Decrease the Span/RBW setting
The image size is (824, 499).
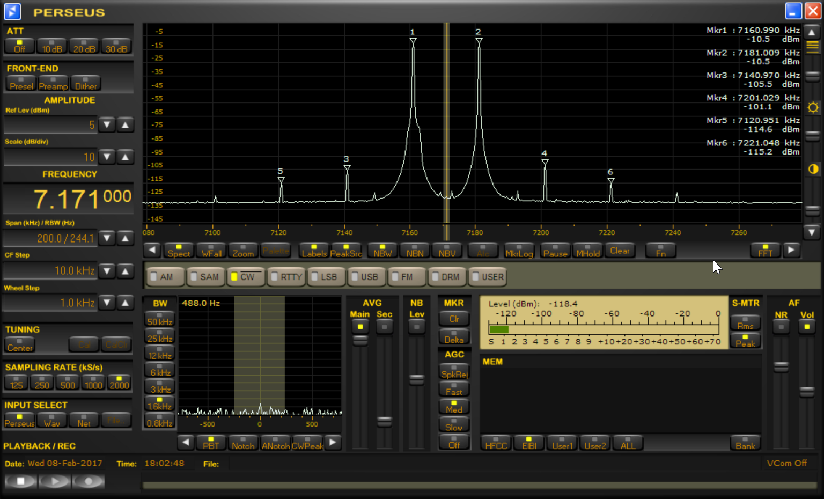point(107,238)
